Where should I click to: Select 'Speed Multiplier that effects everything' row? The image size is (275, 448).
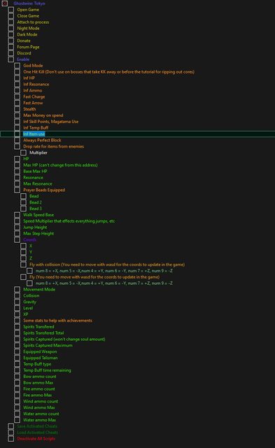[69, 221]
